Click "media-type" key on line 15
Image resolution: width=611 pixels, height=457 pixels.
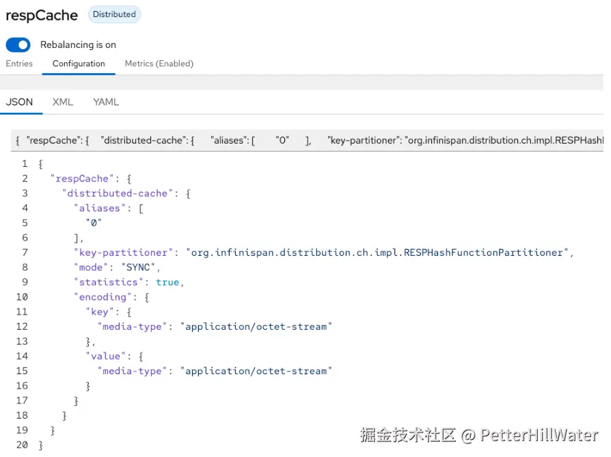(132, 371)
